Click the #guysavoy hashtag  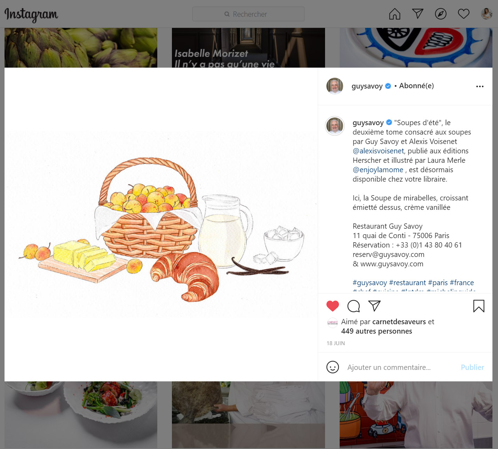click(x=370, y=283)
